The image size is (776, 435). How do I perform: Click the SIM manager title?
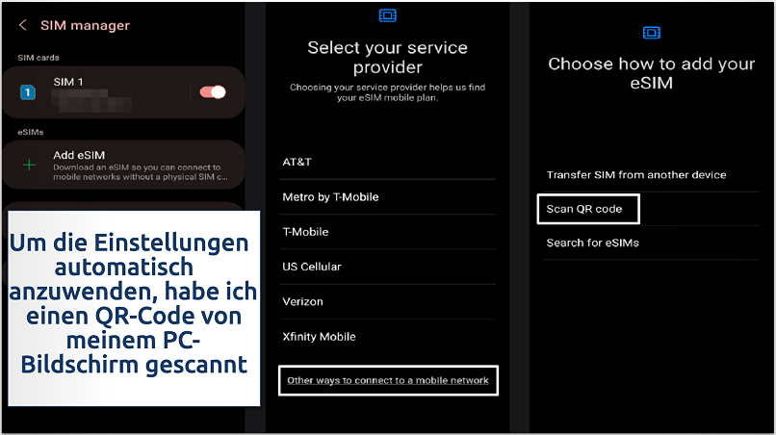coord(85,25)
